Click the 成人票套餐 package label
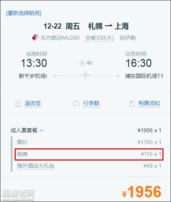 coord(24,130)
